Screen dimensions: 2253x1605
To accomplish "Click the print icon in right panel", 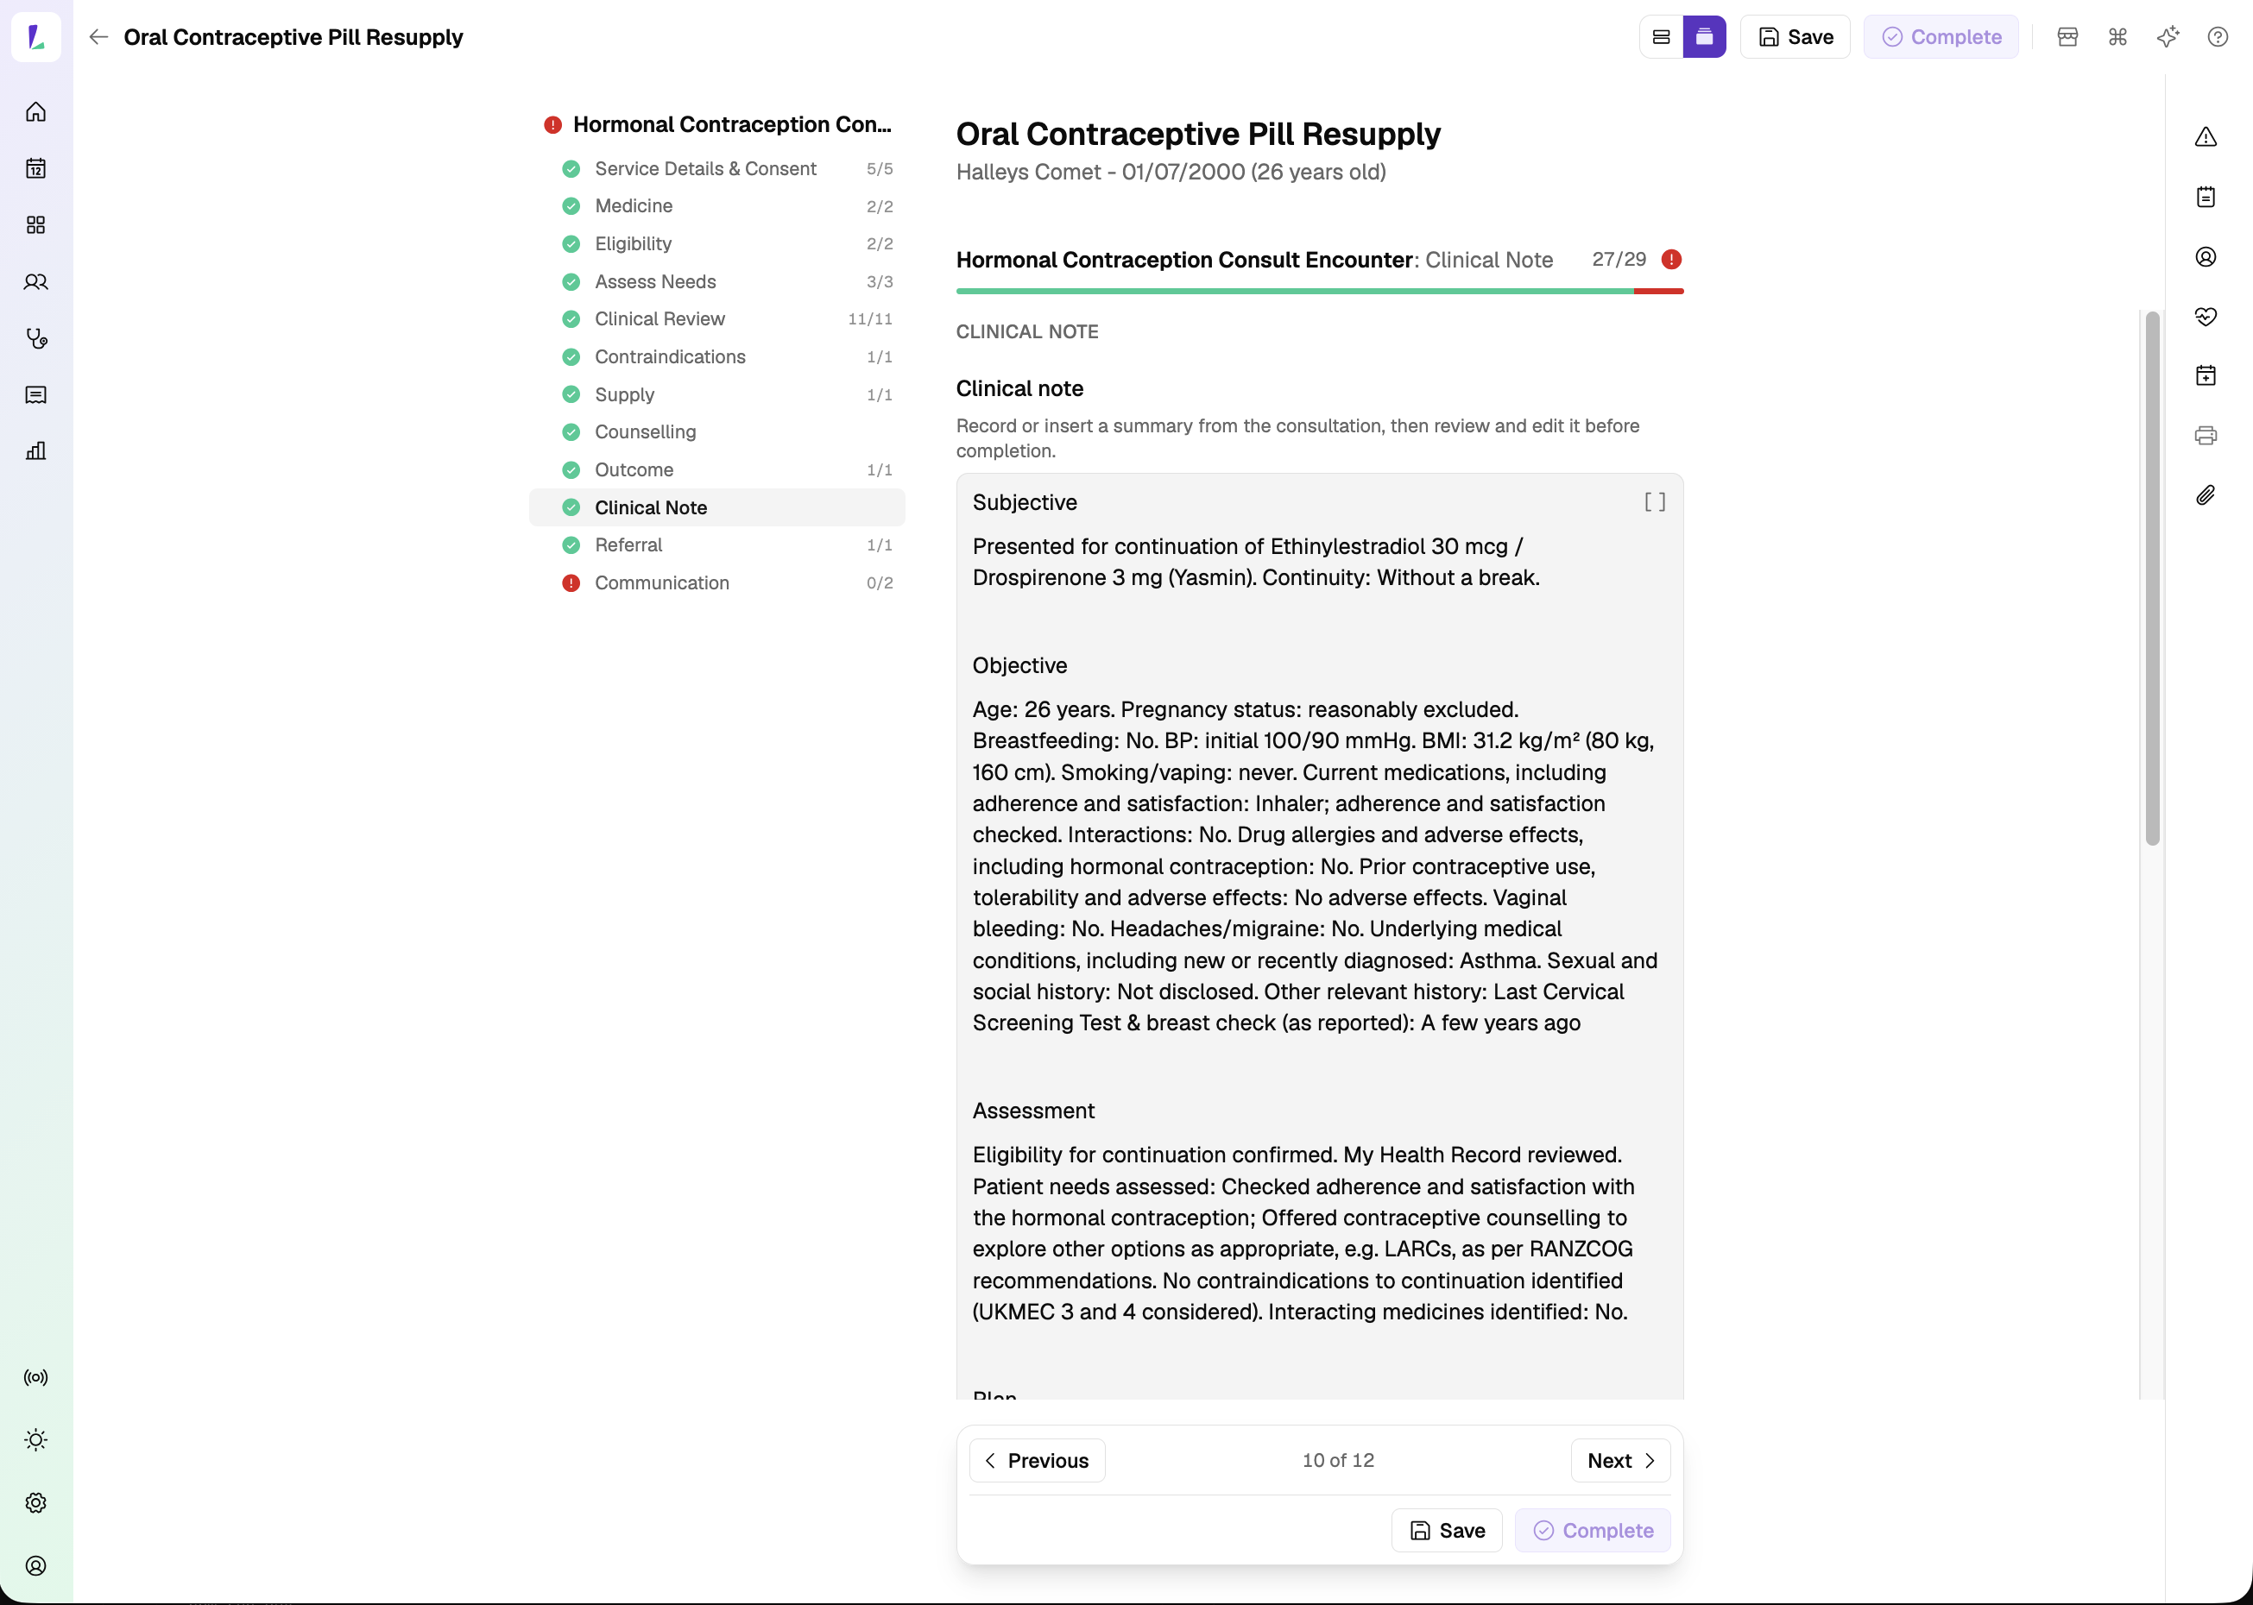I will [2206, 436].
